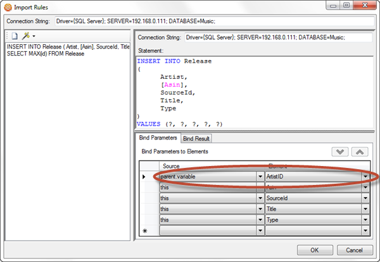
Task: Click the new rule document icon
Action: point(14,37)
